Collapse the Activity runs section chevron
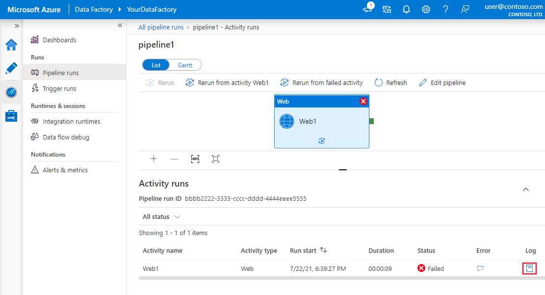 (525, 189)
